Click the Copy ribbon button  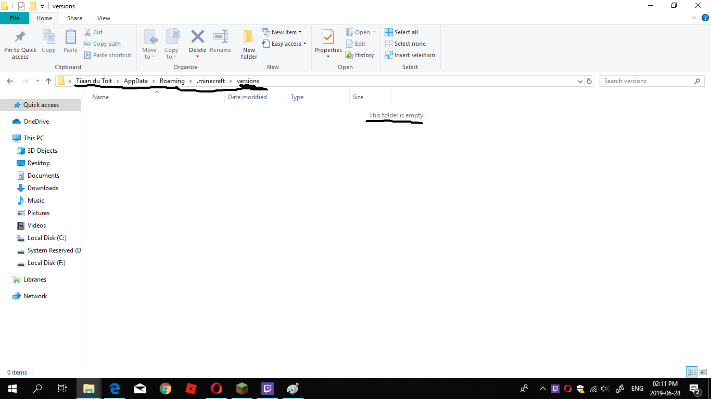(x=48, y=42)
